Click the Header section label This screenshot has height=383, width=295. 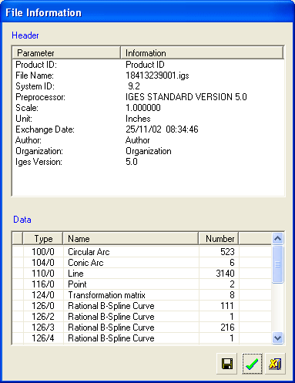tap(25, 35)
